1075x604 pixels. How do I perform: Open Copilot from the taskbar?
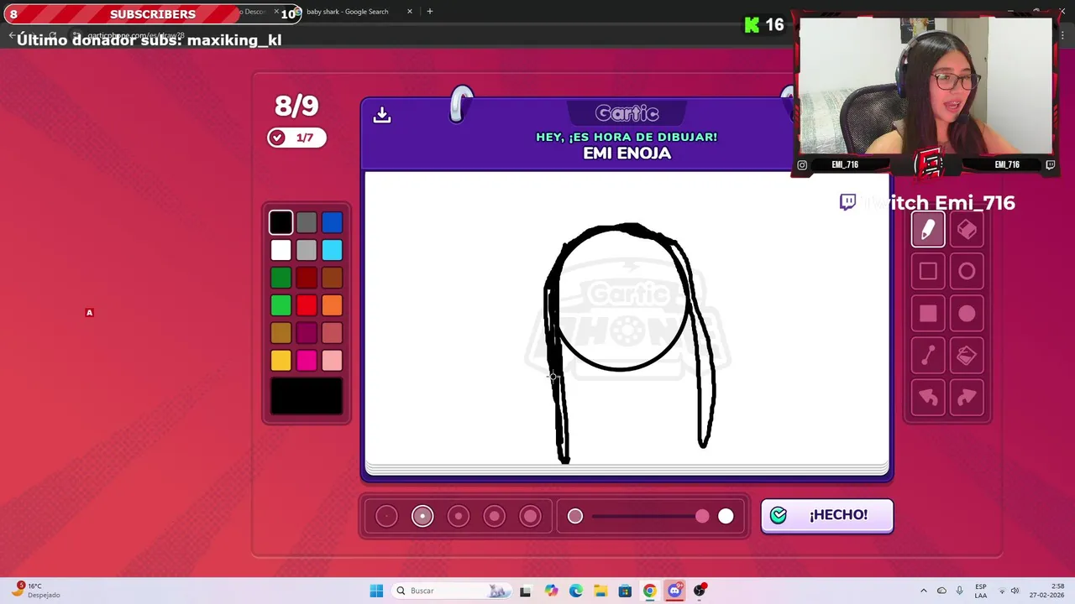(551, 591)
